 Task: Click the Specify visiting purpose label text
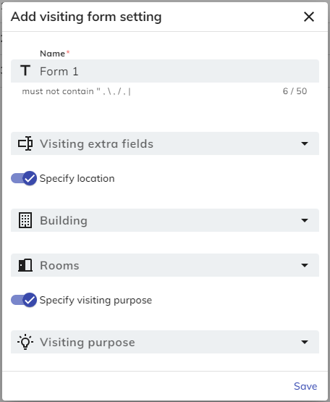click(96, 300)
